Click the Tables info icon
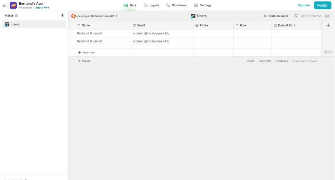The height and width of the screenshot is (180, 335). pyautogui.click(x=16, y=16)
